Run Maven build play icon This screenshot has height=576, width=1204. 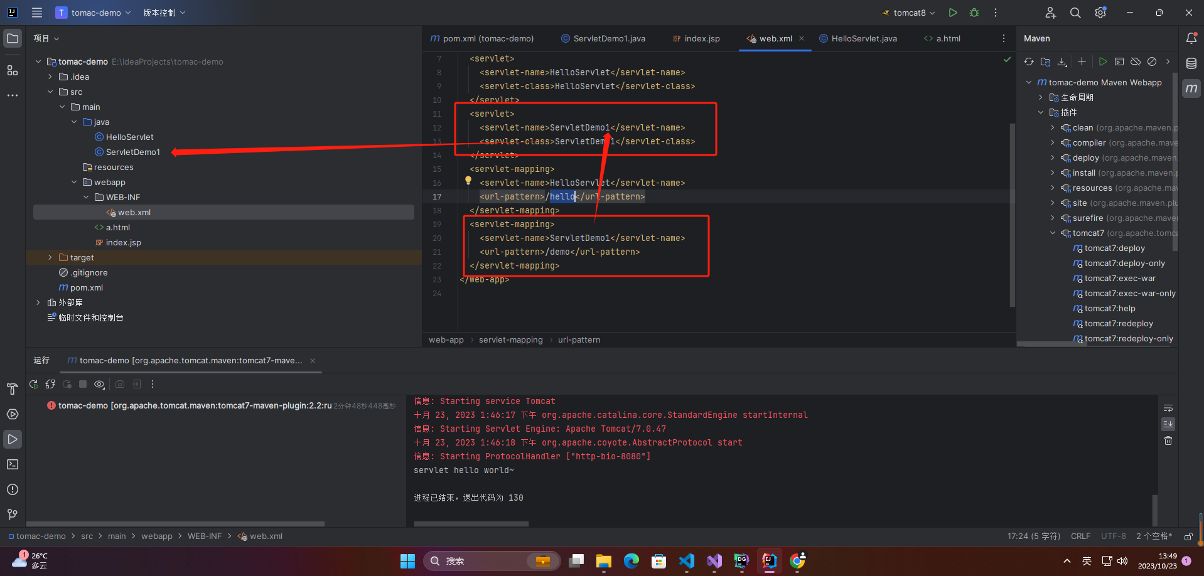pyautogui.click(x=1103, y=61)
